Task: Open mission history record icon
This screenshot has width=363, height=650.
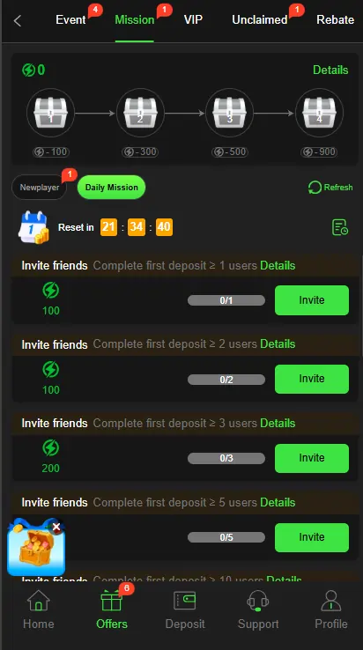Action: [340, 227]
